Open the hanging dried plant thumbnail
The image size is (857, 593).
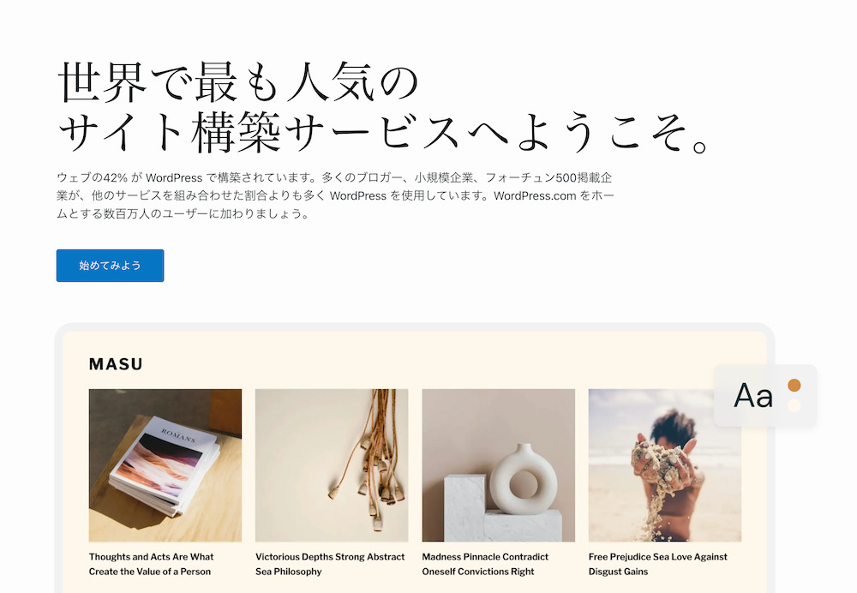pyautogui.click(x=332, y=465)
